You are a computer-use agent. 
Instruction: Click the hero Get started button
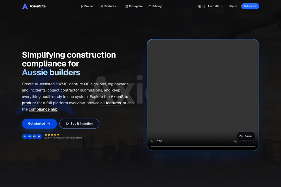click(x=40, y=124)
